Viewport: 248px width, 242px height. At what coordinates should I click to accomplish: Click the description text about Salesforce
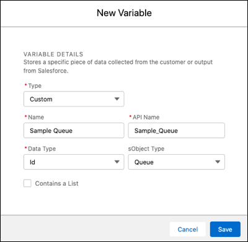(118, 66)
